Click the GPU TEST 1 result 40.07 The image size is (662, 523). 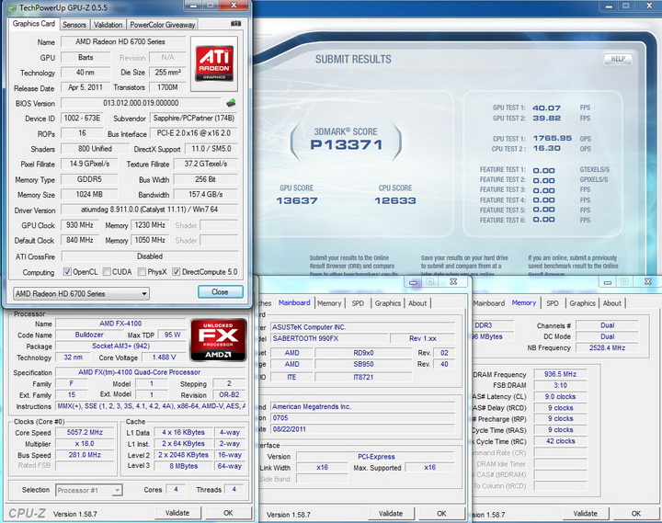pyautogui.click(x=546, y=108)
